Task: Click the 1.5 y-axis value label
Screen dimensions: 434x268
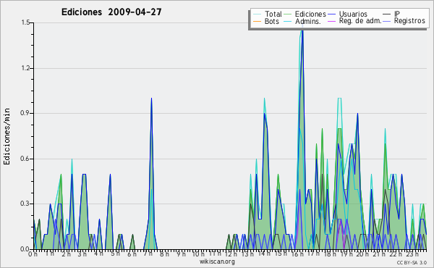Action: tap(26, 22)
